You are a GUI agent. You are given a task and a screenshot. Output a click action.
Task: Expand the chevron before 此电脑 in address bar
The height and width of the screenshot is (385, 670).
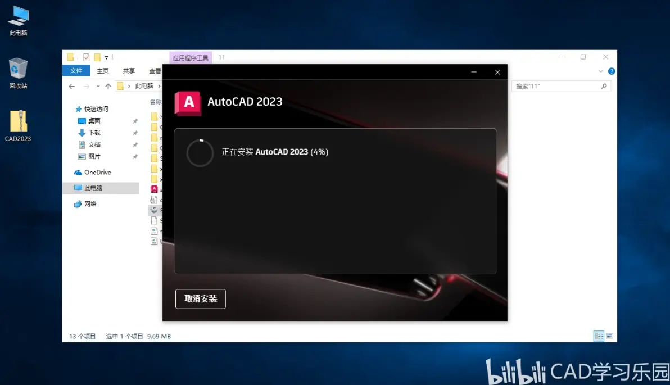(x=129, y=87)
